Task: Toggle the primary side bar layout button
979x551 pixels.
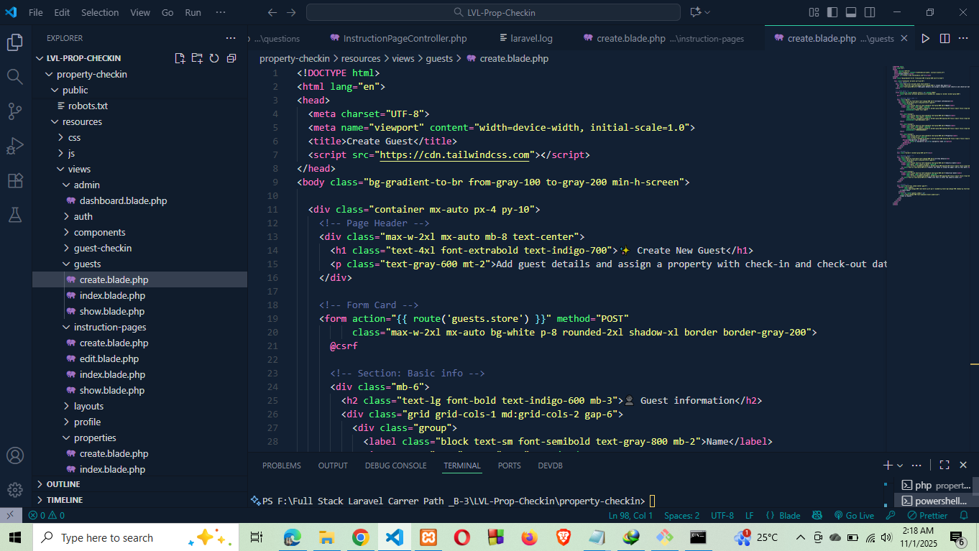Action: coord(832,12)
